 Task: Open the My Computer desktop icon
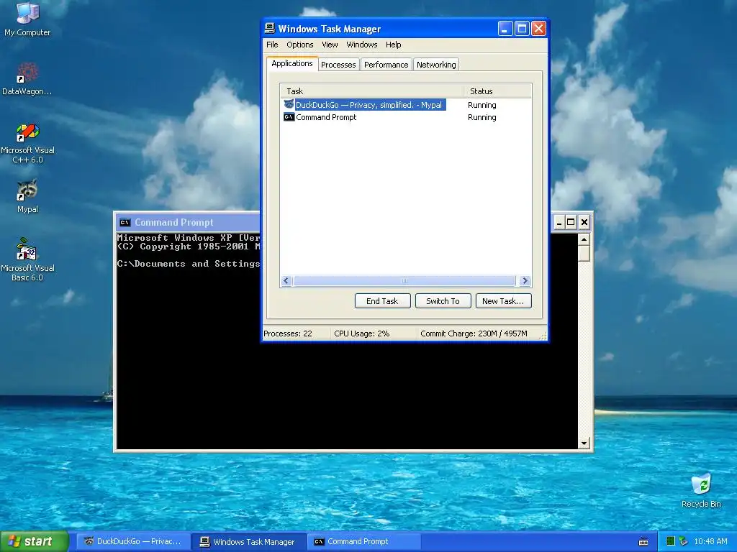click(x=27, y=19)
